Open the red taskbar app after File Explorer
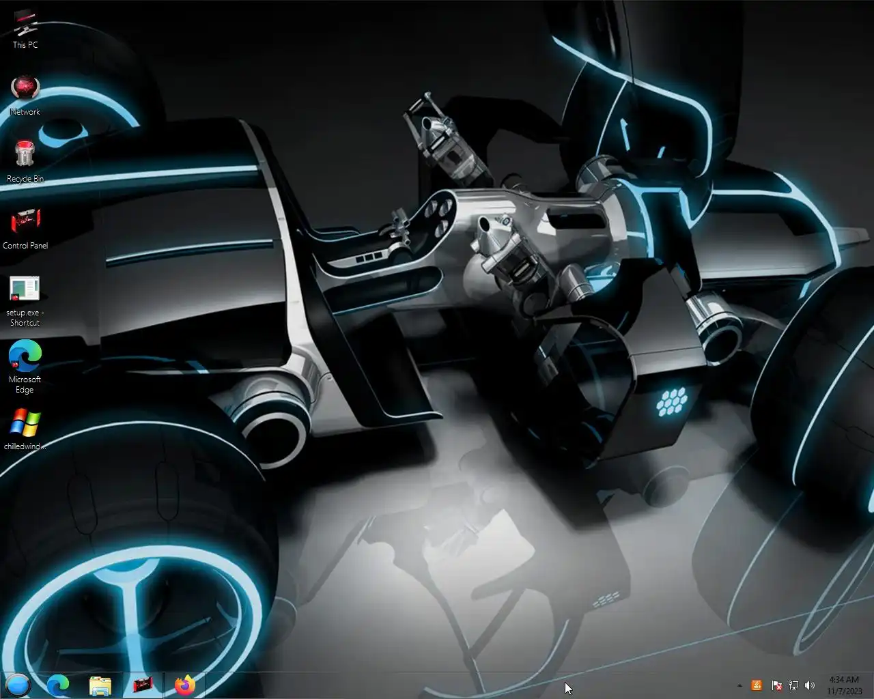Screen dimensions: 874x699 (143, 685)
